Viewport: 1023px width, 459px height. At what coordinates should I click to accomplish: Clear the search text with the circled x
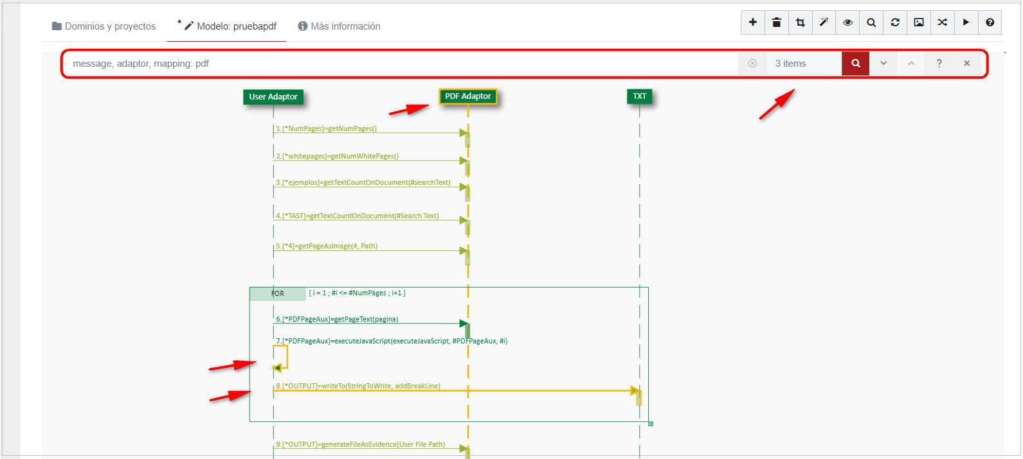(752, 64)
